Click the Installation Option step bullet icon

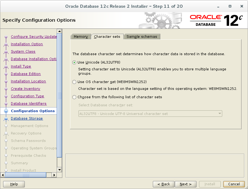(x=6, y=44)
